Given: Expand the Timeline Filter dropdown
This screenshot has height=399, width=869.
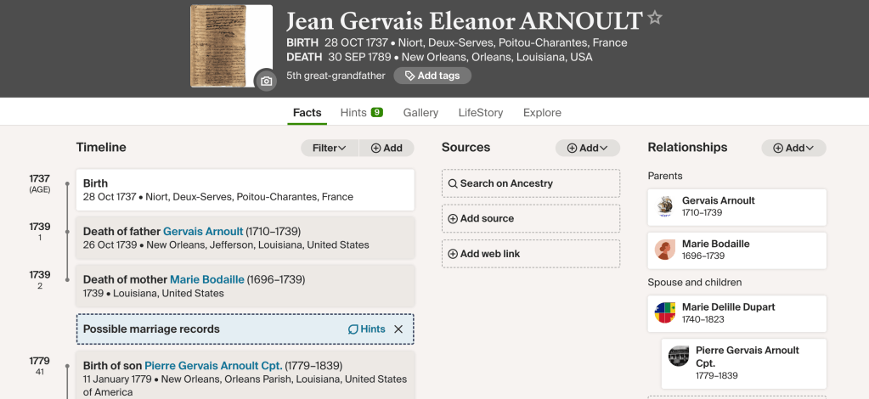Looking at the screenshot, I should 329,148.
